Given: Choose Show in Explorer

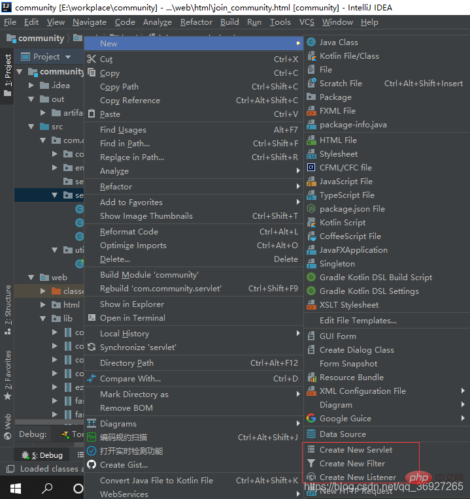Looking at the screenshot, I should (193, 304).
